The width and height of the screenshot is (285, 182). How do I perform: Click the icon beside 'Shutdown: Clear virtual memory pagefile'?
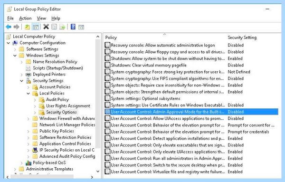click(107, 65)
